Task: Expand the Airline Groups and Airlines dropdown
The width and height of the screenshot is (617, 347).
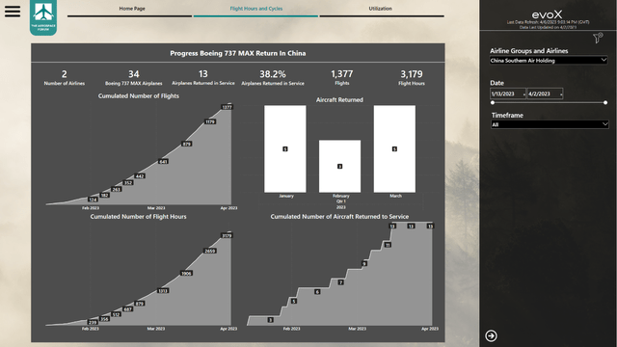Action: (x=549, y=60)
